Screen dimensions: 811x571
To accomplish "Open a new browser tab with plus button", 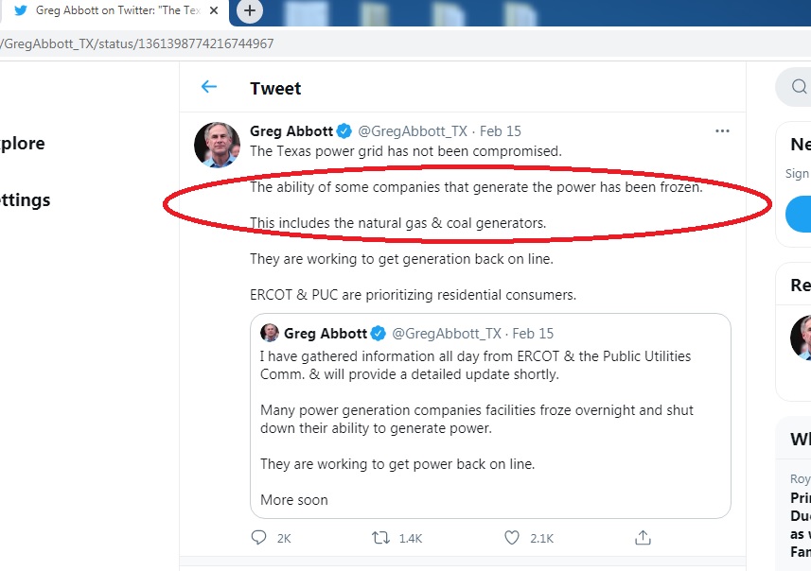I will (x=249, y=10).
